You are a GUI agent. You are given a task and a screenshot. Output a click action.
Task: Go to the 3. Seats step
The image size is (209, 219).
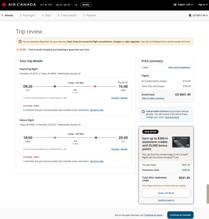tap(46, 15)
